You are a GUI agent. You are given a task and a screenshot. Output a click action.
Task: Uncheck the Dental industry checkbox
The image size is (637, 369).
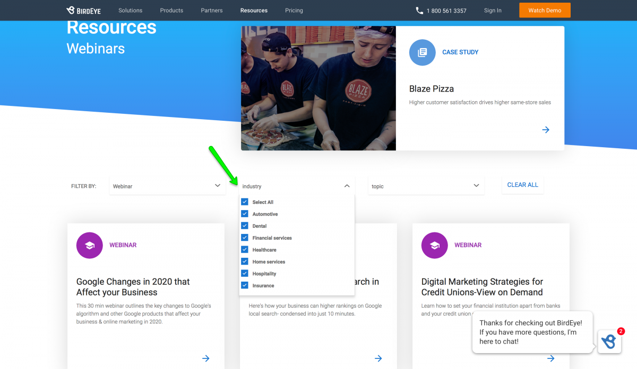pyautogui.click(x=245, y=226)
